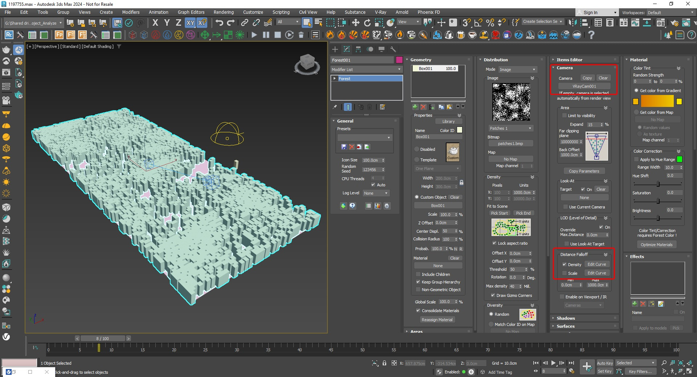
Task: Click Edit Curve for Density
Action: [597, 265]
